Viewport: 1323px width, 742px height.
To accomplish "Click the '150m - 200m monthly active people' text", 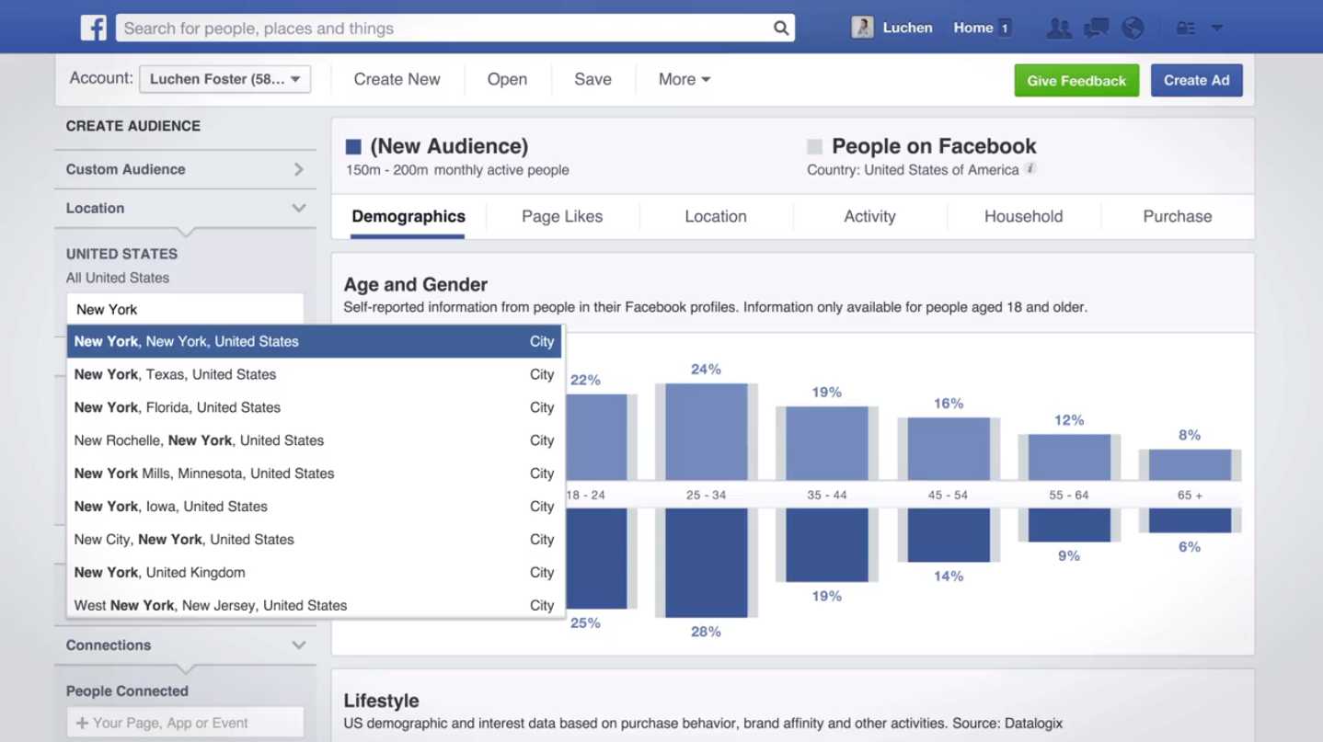I will click(x=457, y=170).
